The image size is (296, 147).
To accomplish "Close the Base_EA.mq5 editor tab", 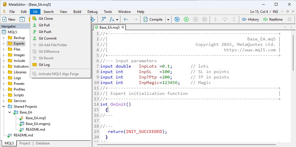I will pos(123,27).
